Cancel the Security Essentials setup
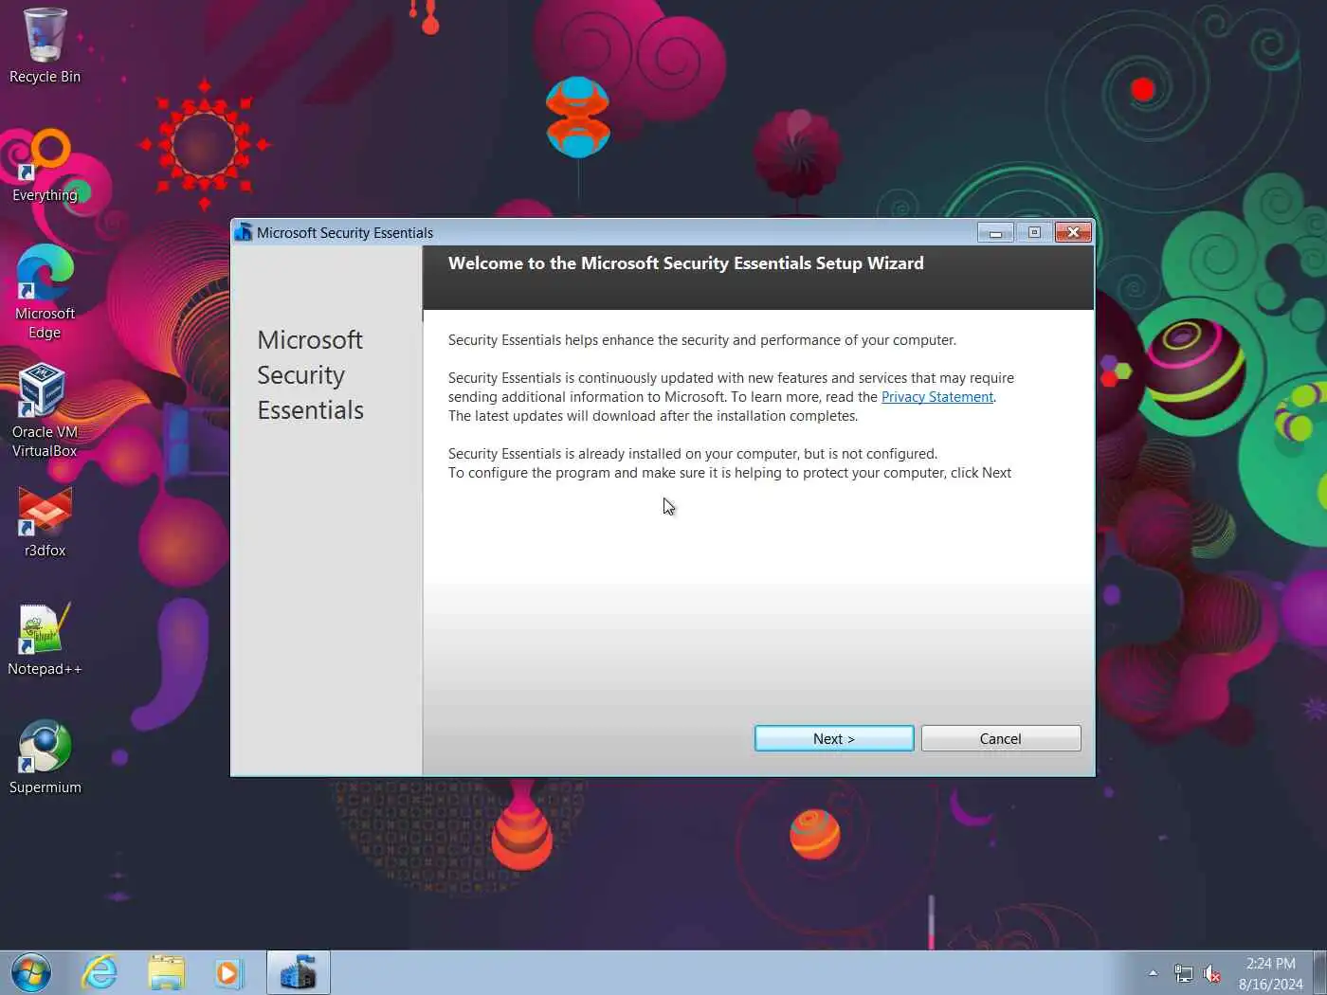The width and height of the screenshot is (1327, 995). [1001, 738]
